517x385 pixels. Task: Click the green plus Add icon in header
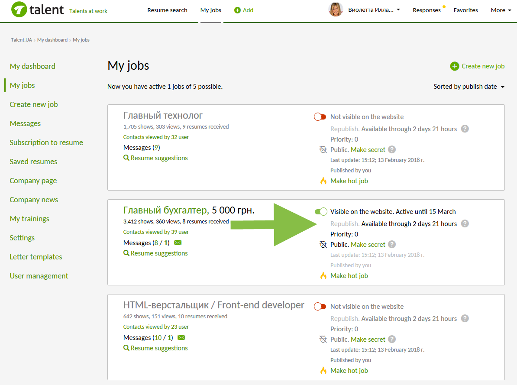point(237,10)
